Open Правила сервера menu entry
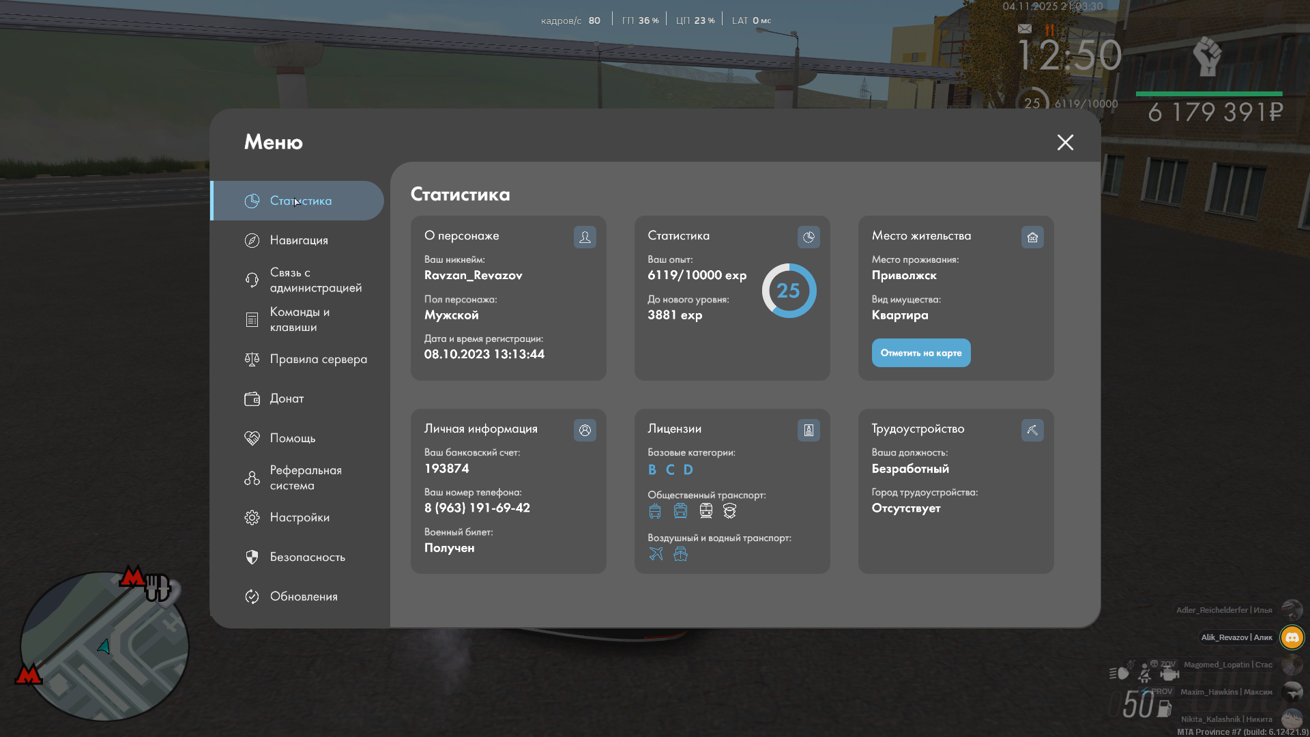 click(318, 359)
